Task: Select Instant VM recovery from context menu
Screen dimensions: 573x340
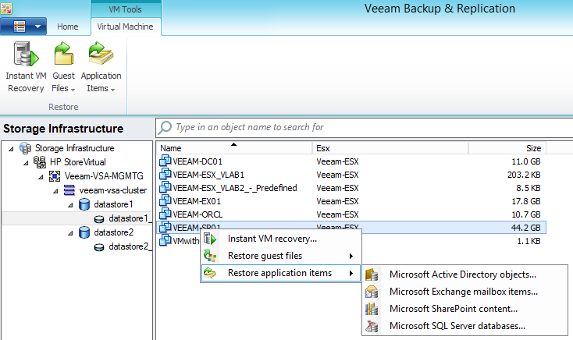Action: 272,239
